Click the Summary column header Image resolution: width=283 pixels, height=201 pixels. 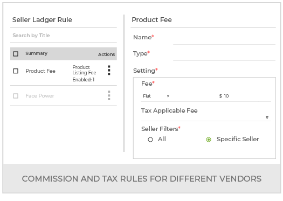pyautogui.click(x=37, y=53)
